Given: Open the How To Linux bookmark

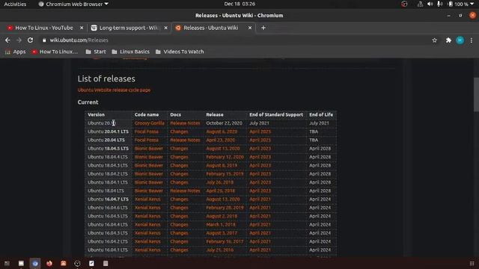Looking at the screenshot, I should pyautogui.click(x=55, y=52).
